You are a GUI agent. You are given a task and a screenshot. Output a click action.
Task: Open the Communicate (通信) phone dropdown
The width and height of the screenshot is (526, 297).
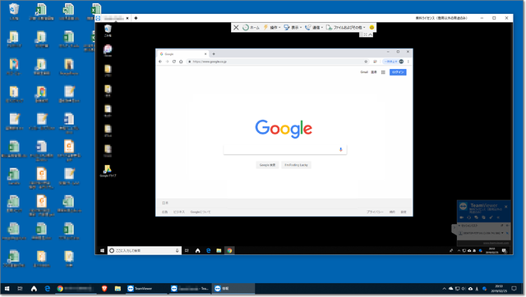tap(314, 27)
